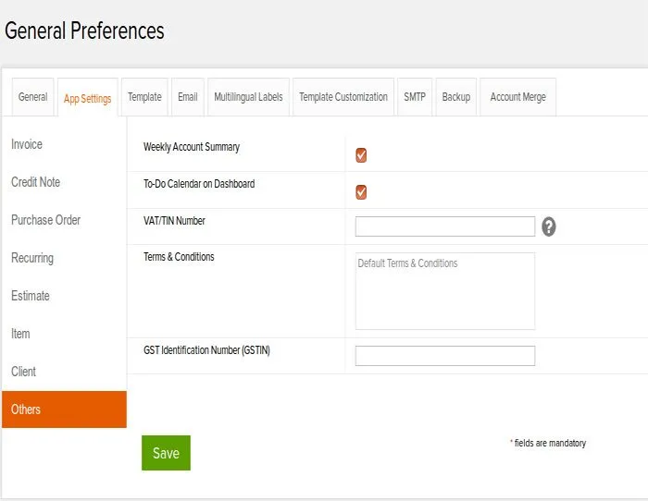Click the green Save button

click(x=166, y=453)
